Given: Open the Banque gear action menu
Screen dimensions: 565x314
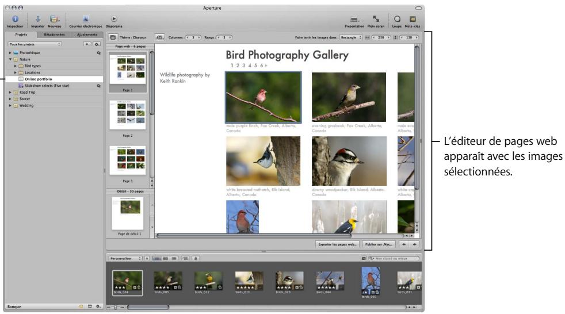Looking at the screenshot, I should [98, 307].
